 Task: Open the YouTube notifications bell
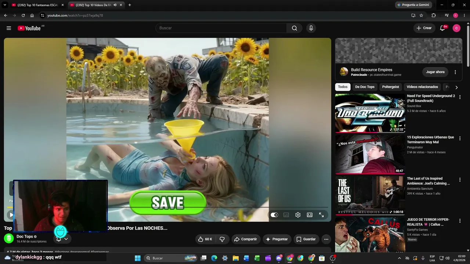(442, 28)
